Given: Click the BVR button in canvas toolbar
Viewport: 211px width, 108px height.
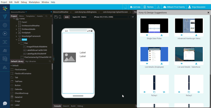Looking at the screenshot, I should pyautogui.click(x=67, y=17).
